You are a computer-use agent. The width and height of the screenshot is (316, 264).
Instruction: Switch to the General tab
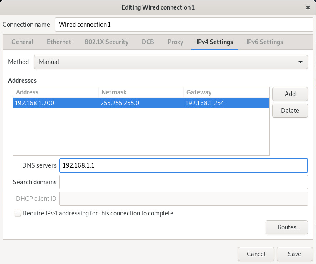pos(22,42)
